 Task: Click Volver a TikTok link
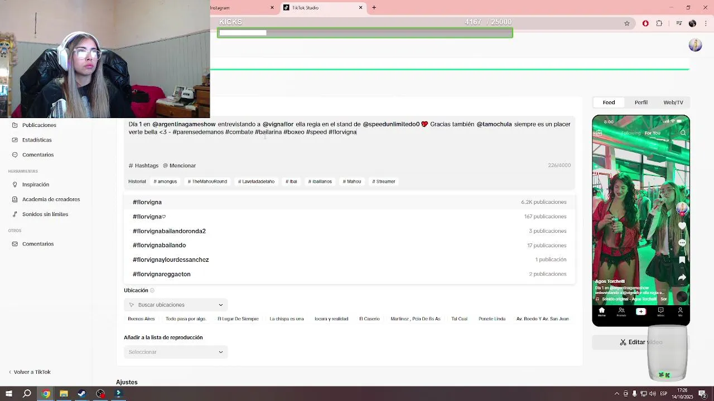tap(29, 372)
